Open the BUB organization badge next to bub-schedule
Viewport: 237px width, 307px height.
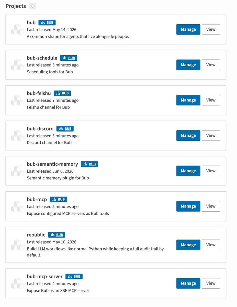[x=69, y=58]
